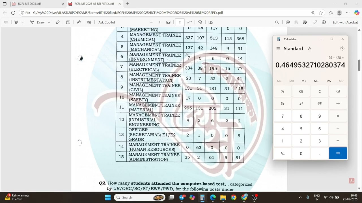Screen dimensions: 362x203
Task: Click the C clear button
Action: pos(320,91)
